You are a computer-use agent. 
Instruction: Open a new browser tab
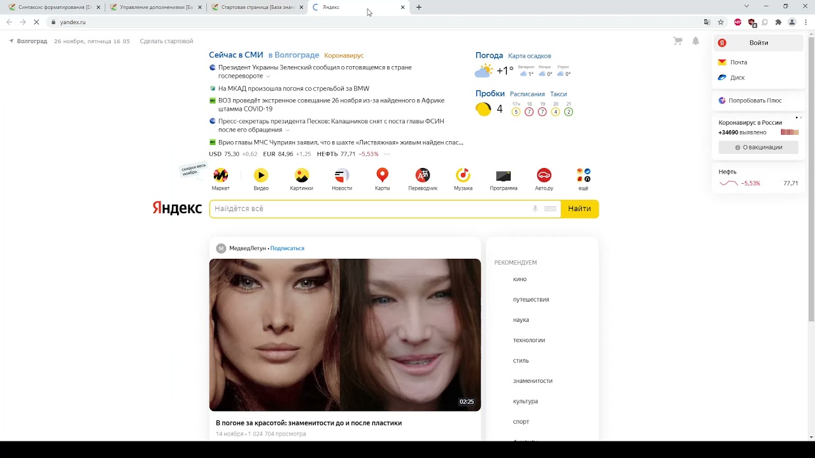pyautogui.click(x=418, y=7)
